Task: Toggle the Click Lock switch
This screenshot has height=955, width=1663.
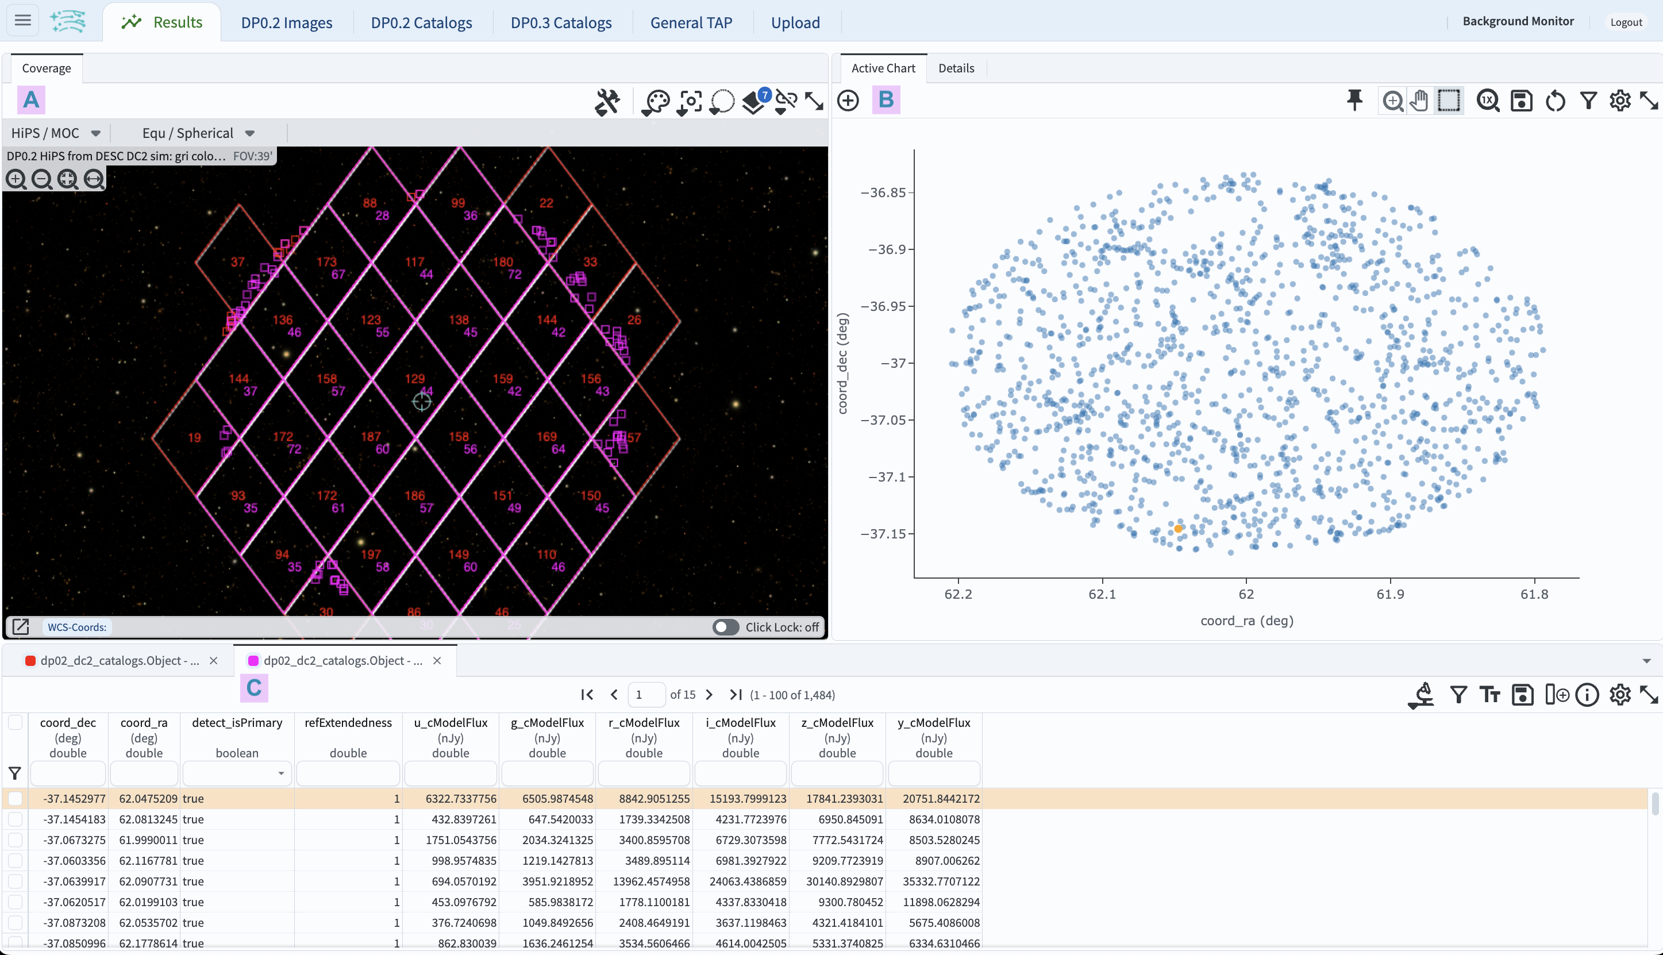Action: pos(725,627)
